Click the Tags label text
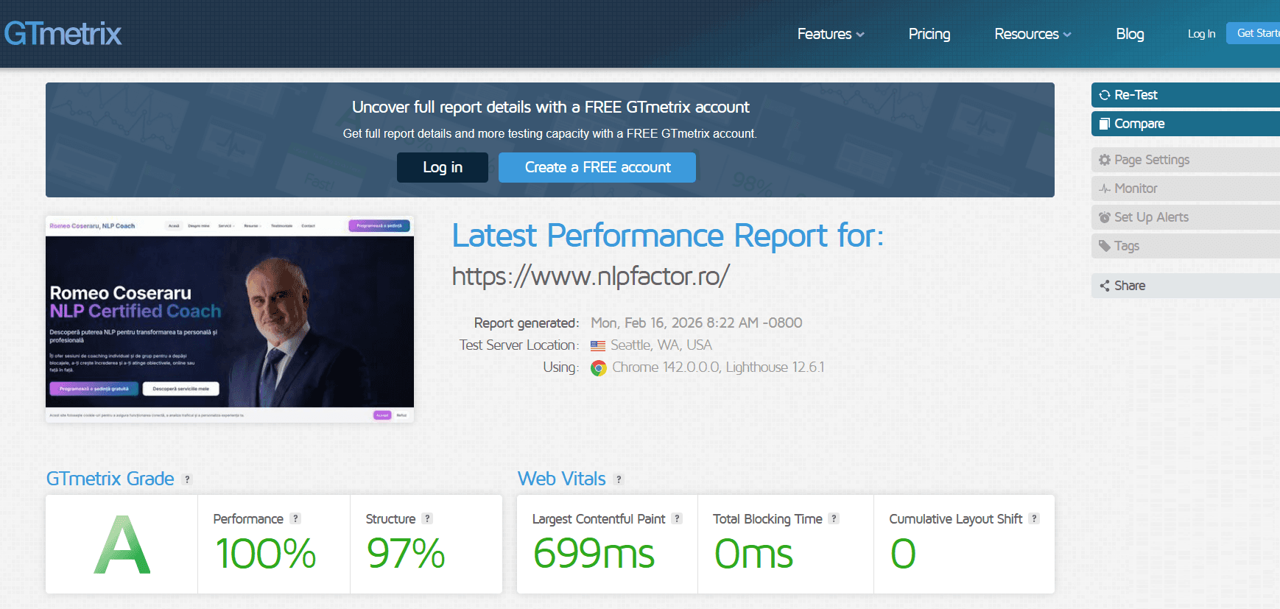 click(x=1127, y=246)
